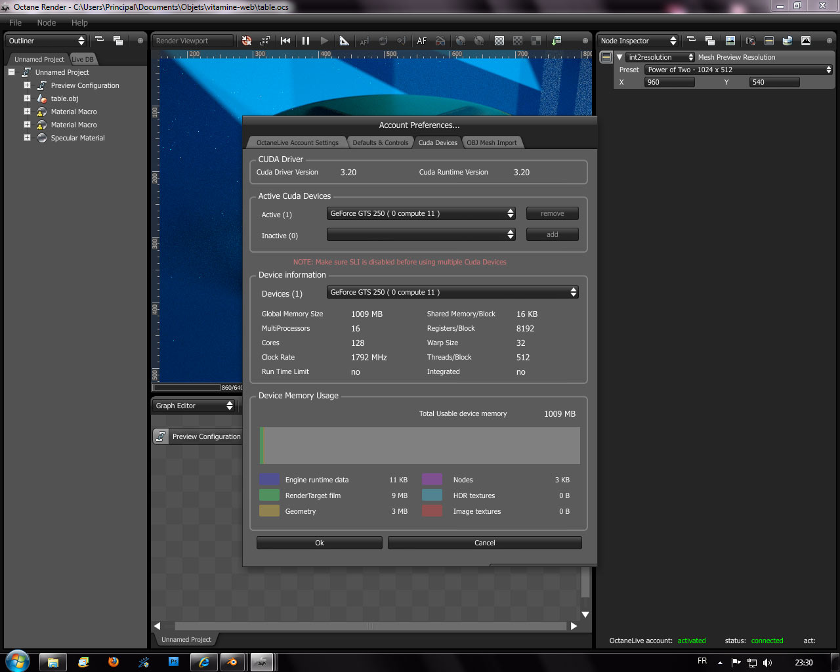Viewport: 840px width, 672px height.
Task: Click the X resolution field showing 960
Action: (x=669, y=82)
